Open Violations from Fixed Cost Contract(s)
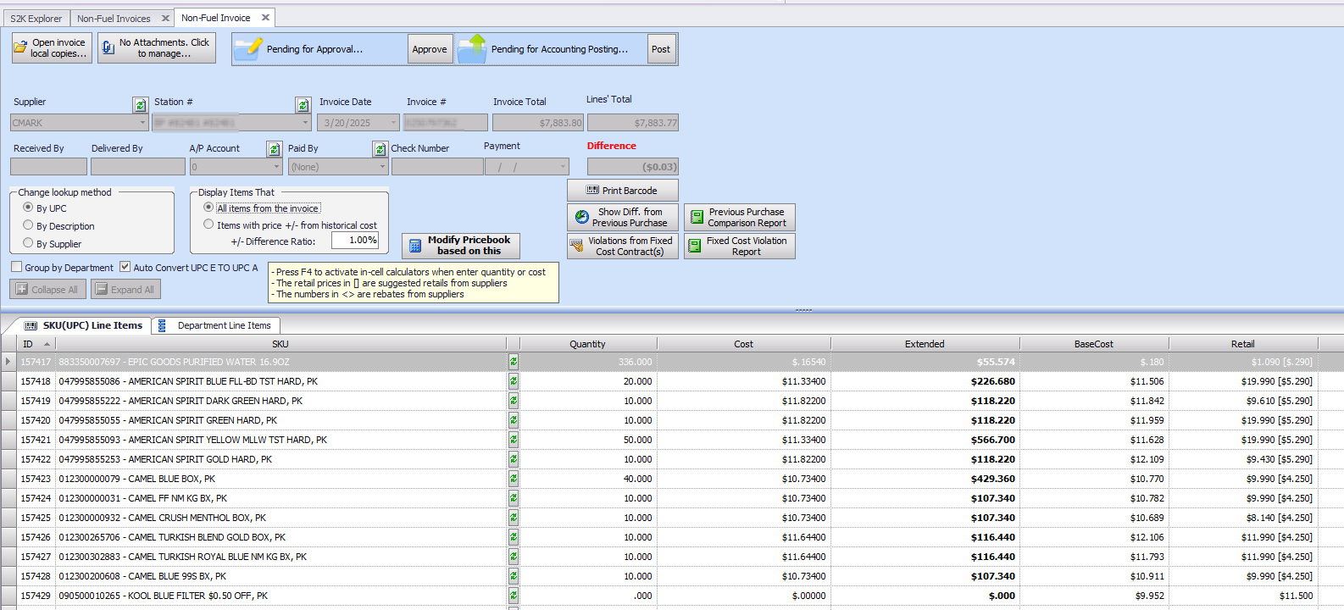The height and width of the screenshot is (610, 1344). pyautogui.click(x=623, y=246)
